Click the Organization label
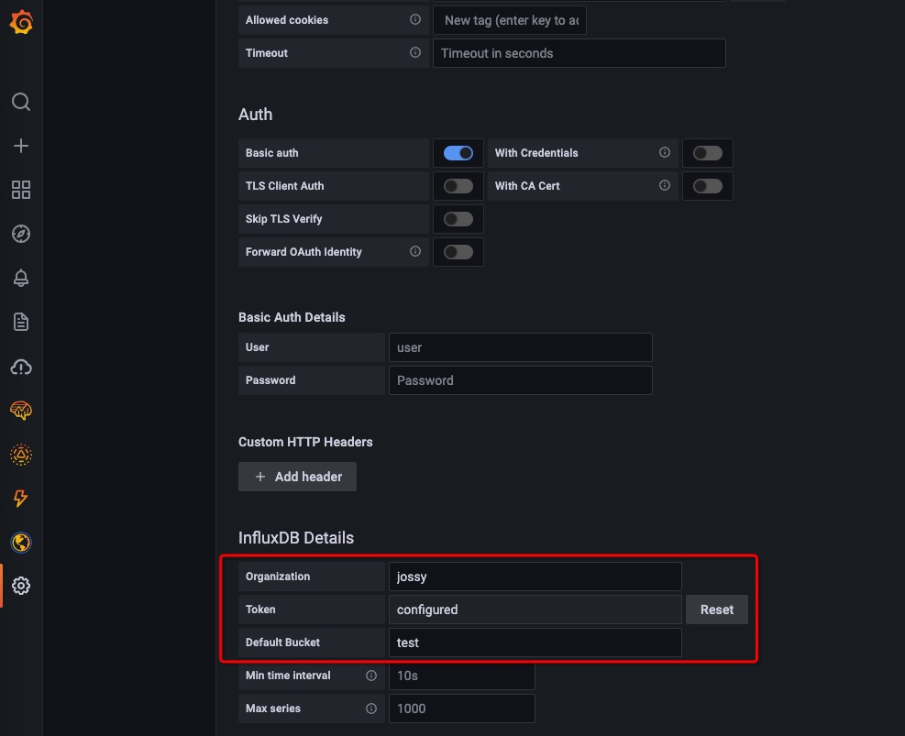The image size is (905, 736). (x=278, y=577)
